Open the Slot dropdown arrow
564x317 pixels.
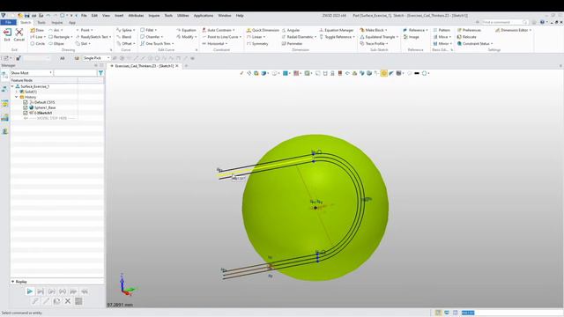coord(89,44)
